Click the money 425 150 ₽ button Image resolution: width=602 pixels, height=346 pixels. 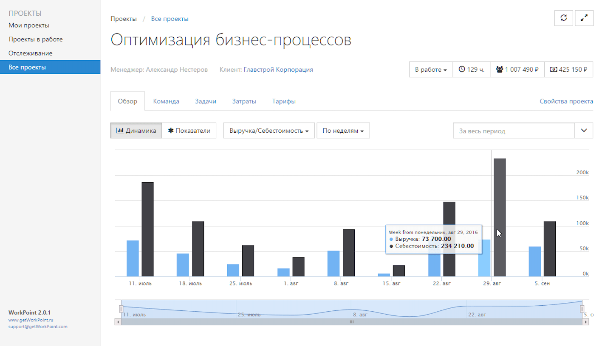coord(568,70)
